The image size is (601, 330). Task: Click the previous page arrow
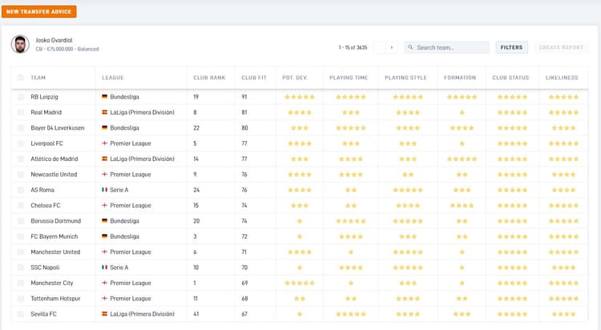(x=380, y=47)
